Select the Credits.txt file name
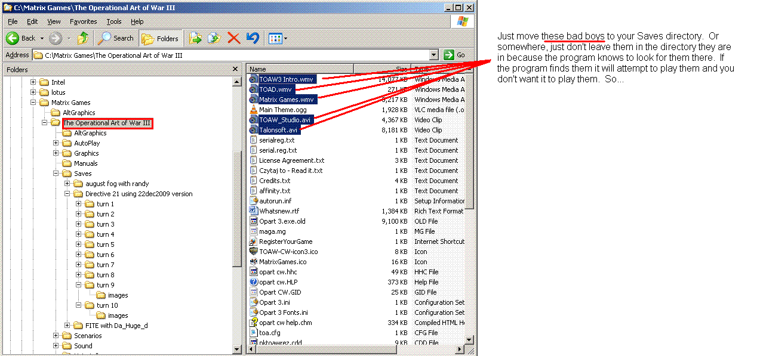Image resolution: width=760 pixels, height=356 pixels. [275, 181]
